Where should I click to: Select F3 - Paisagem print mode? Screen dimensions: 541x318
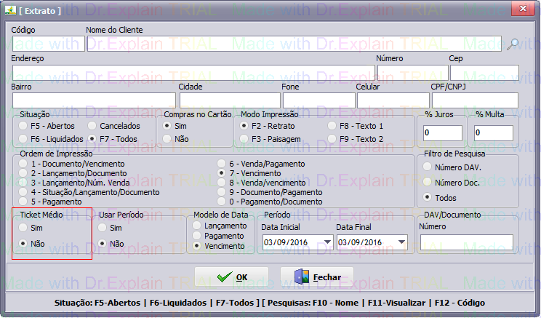pos(246,138)
